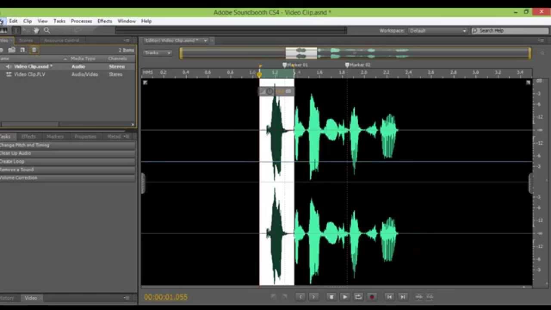
Task: Click the Stop playback button
Action: point(331,297)
